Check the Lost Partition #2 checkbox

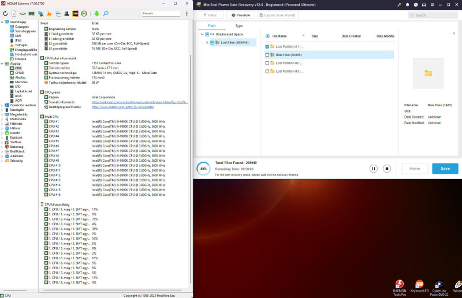point(267,63)
